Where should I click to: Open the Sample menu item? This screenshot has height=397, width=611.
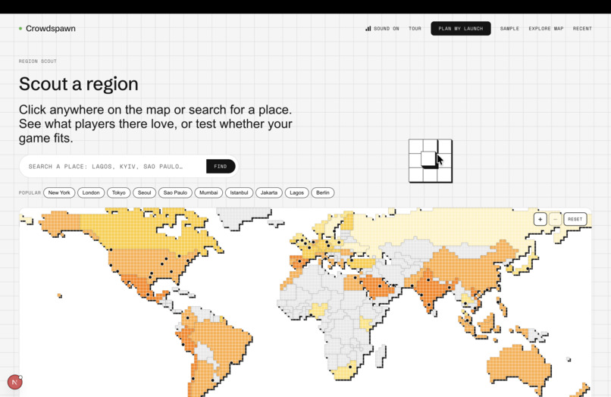click(509, 29)
